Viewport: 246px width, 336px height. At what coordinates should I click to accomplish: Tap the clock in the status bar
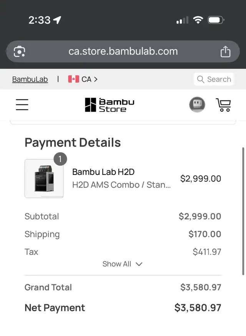point(38,20)
